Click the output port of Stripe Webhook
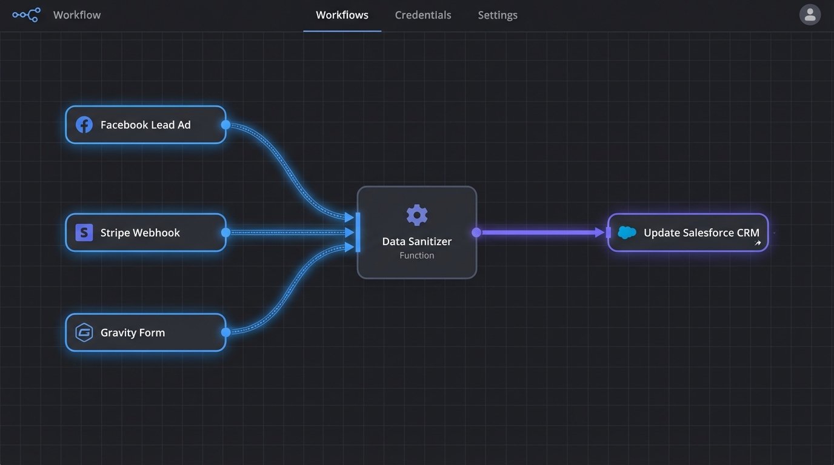The width and height of the screenshot is (834, 465). 225,232
